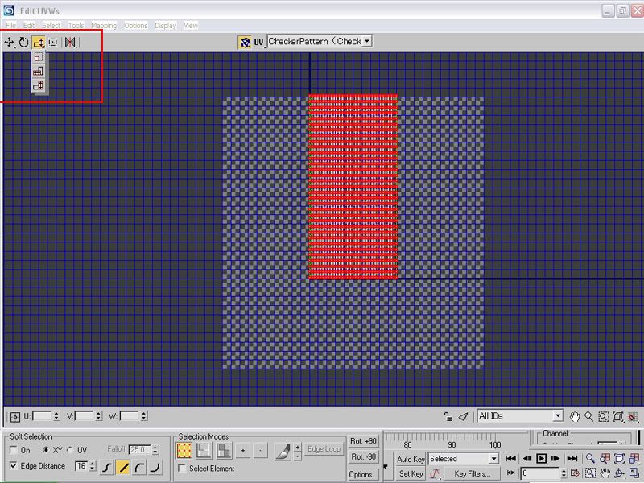Open the Mapping menu
This screenshot has width=644, height=483.
pyautogui.click(x=104, y=26)
